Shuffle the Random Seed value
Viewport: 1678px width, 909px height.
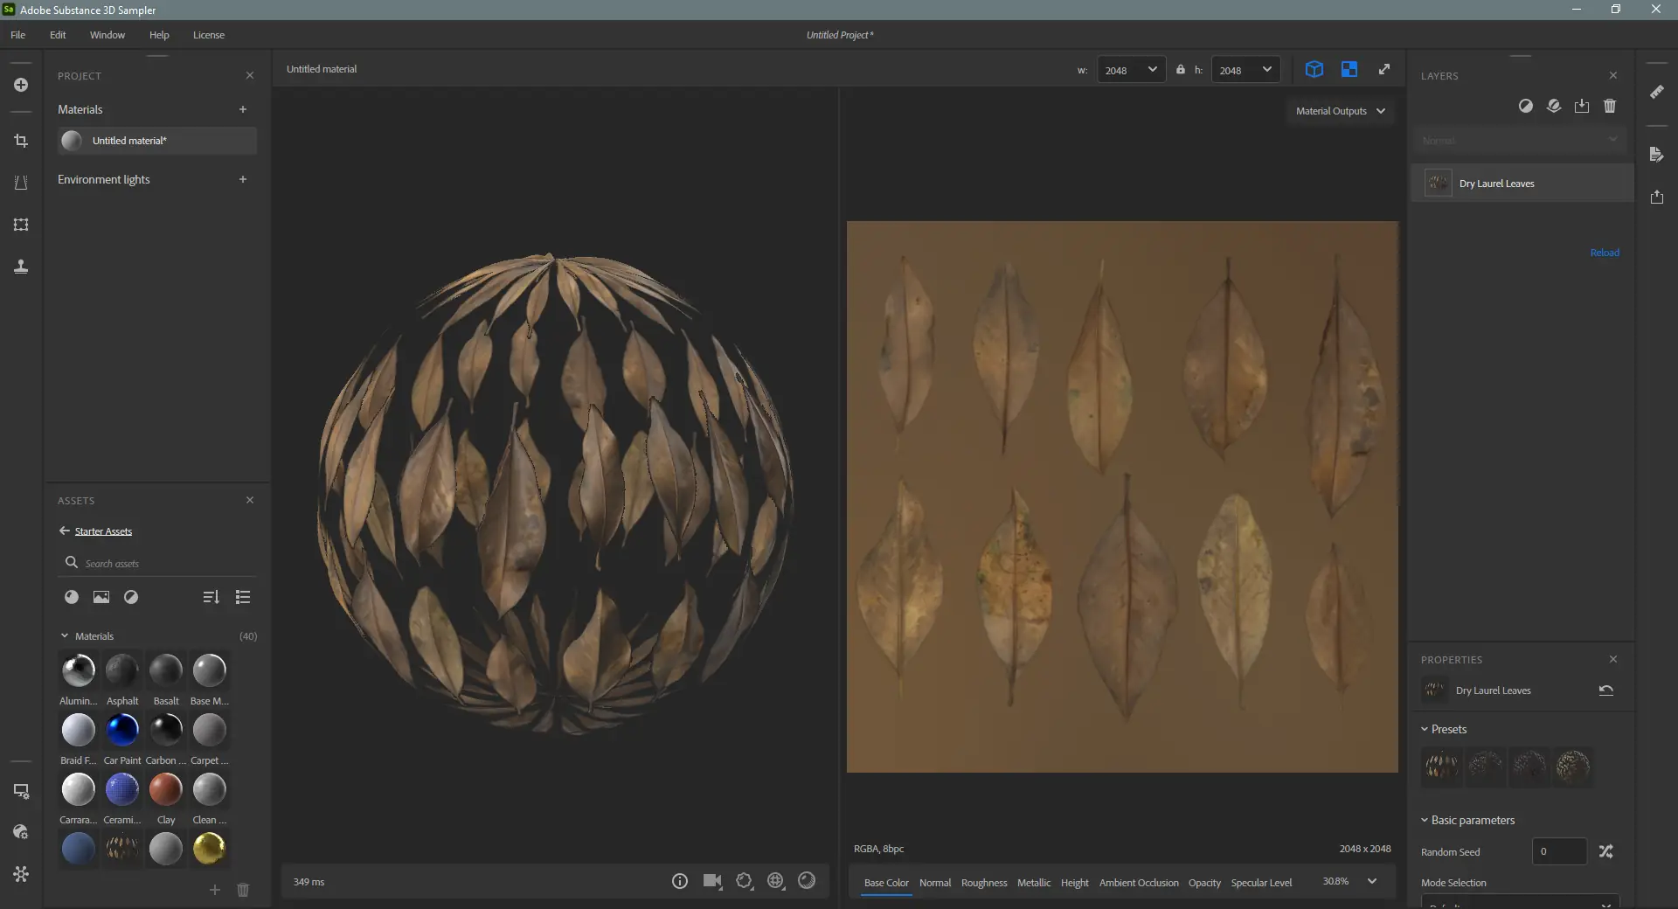(x=1605, y=851)
